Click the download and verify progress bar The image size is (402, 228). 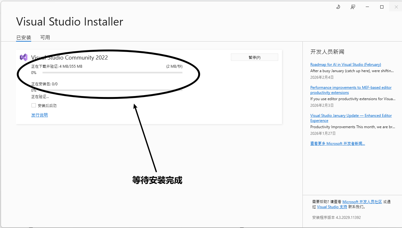pyautogui.click(x=112, y=73)
